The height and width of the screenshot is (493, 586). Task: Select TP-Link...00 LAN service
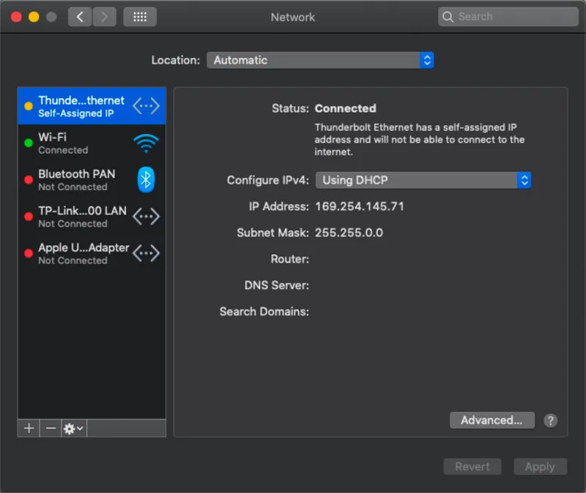point(92,217)
